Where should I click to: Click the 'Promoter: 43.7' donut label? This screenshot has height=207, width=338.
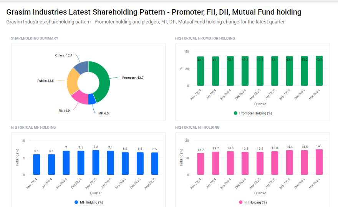click(133, 78)
